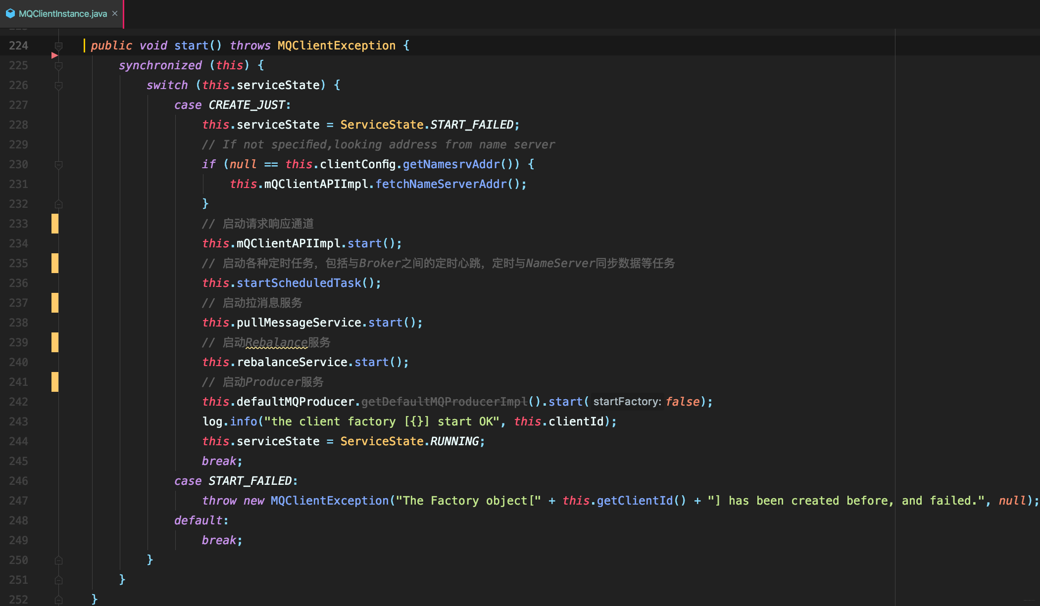Click the red deleted-lines arrow marker in gutter
The width and height of the screenshot is (1040, 606).
pos(54,55)
